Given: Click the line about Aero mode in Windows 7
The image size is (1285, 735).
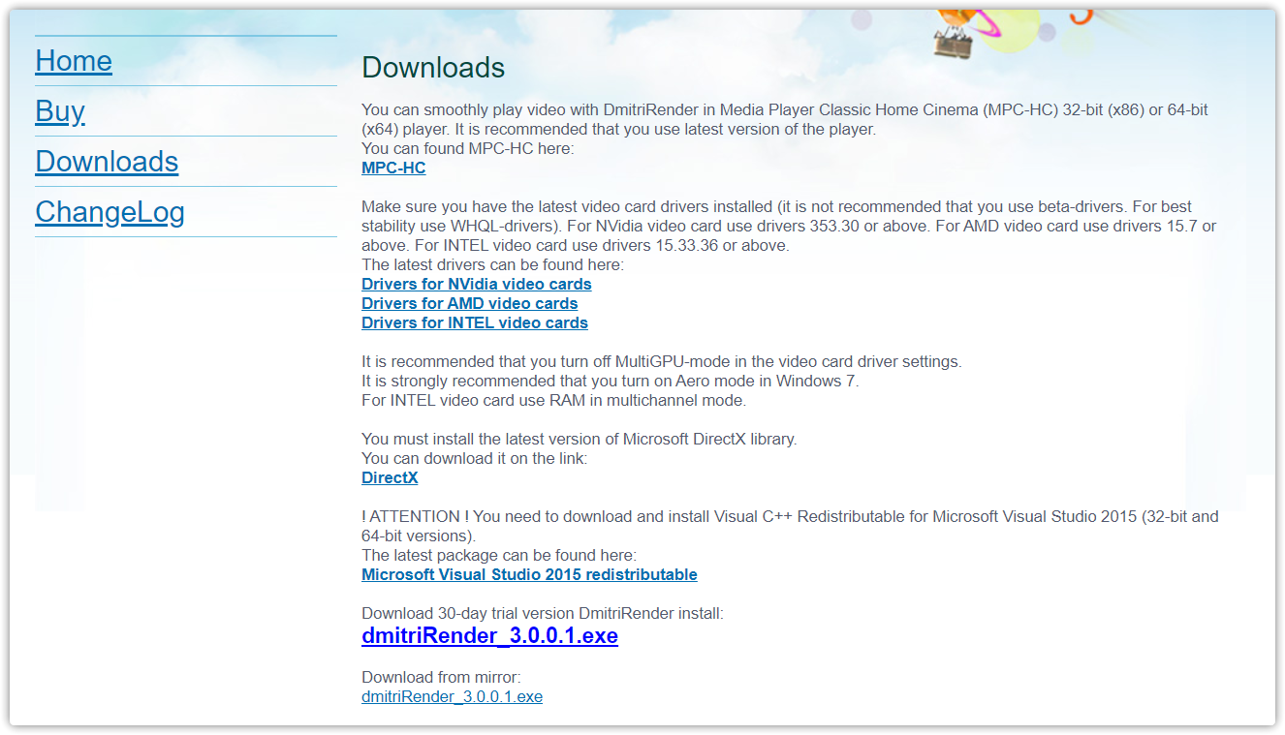Looking at the screenshot, I should [611, 381].
